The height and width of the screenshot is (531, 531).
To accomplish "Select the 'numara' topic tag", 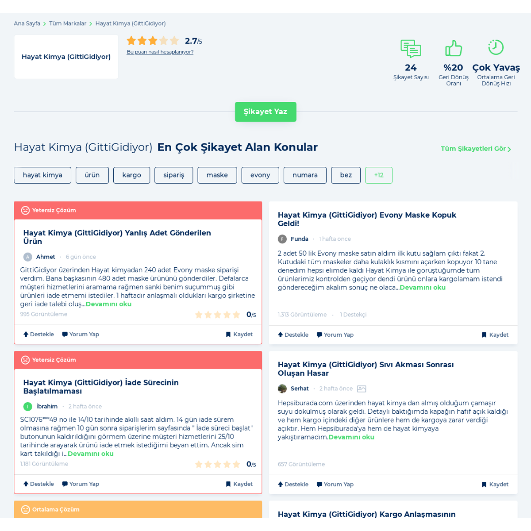I will click(305, 175).
